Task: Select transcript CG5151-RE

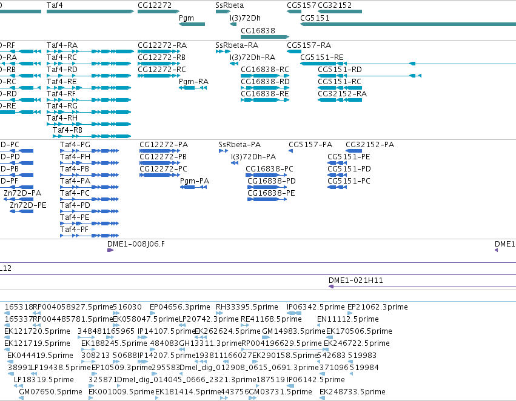Action: (x=322, y=58)
